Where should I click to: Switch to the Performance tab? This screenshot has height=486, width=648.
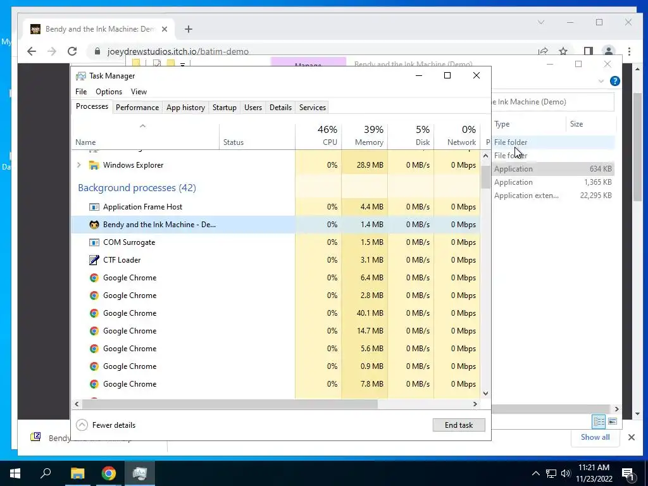coord(137,108)
